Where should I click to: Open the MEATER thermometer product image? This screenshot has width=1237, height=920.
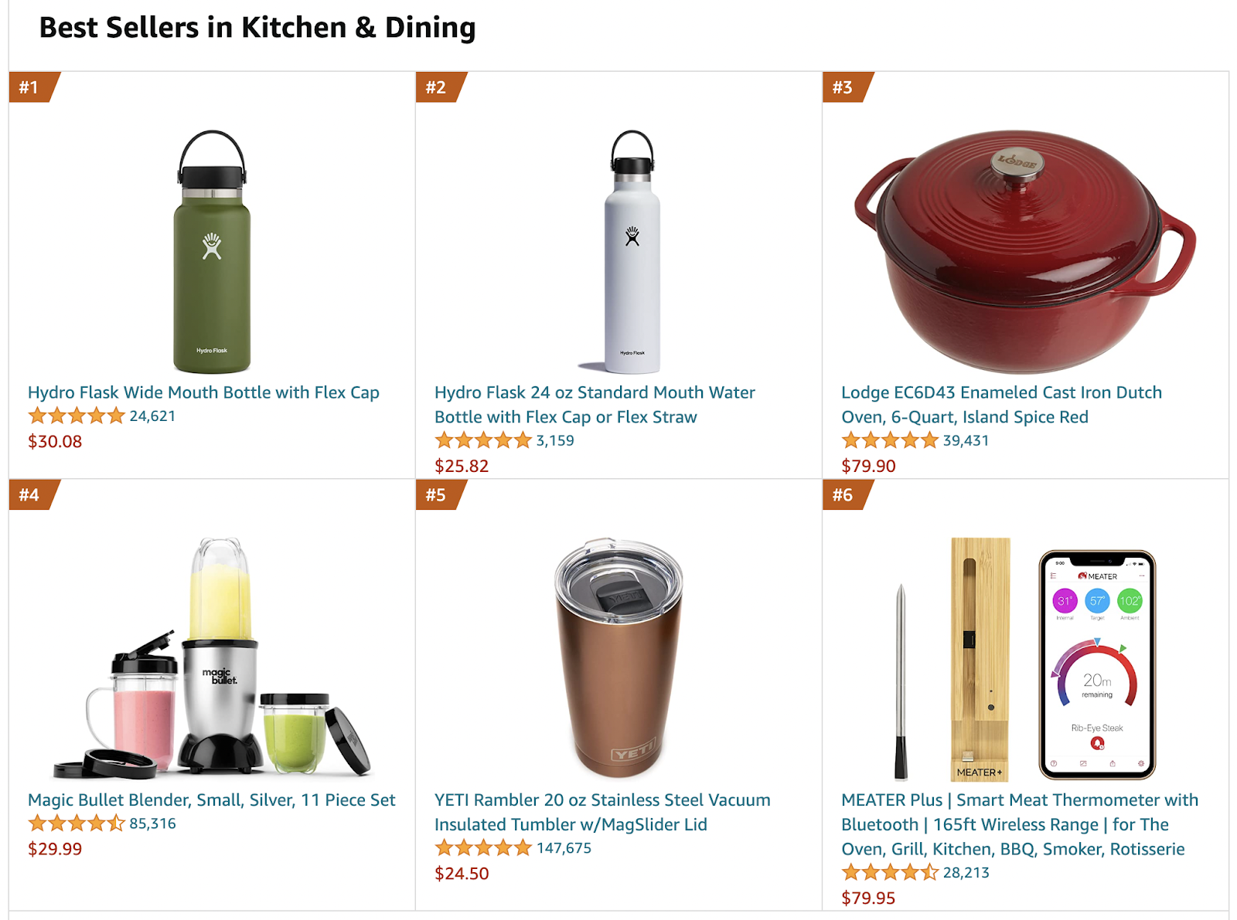point(1025,658)
